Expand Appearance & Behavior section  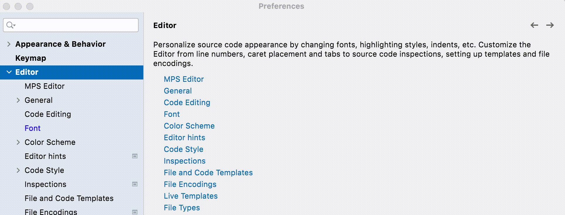pyautogui.click(x=9, y=44)
